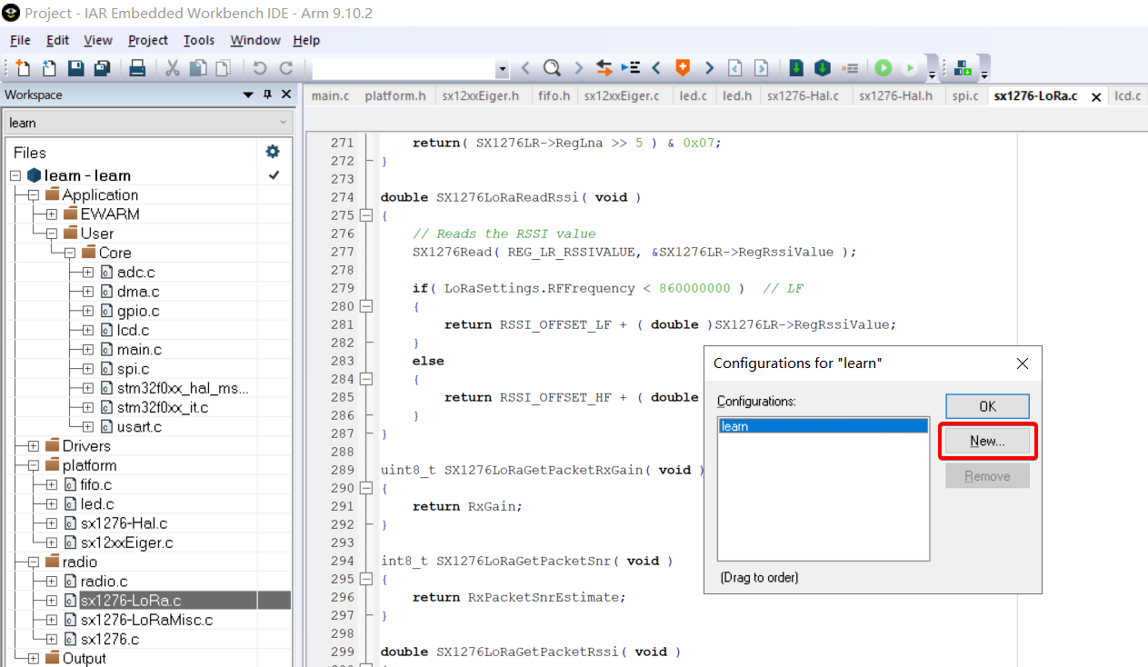Switch to the main.c editor tab
This screenshot has width=1148, height=667.
click(x=330, y=96)
